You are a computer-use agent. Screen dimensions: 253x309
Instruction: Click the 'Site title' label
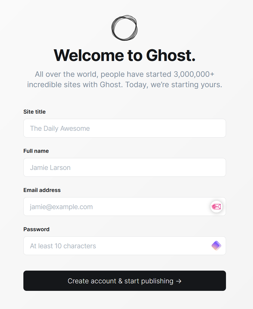tap(34, 112)
